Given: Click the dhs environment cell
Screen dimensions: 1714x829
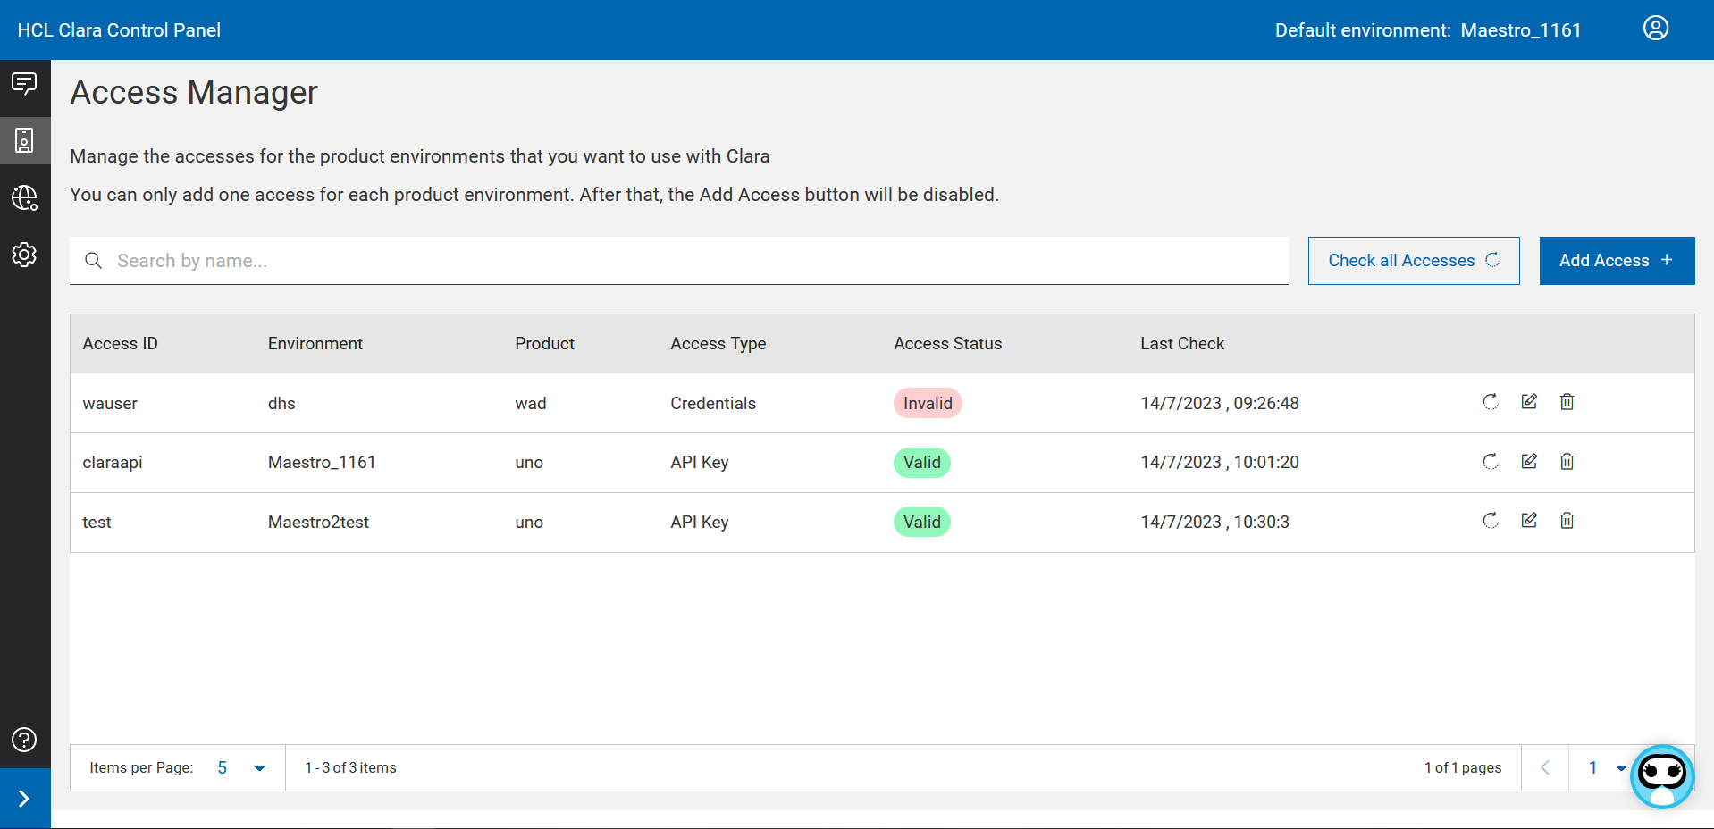Looking at the screenshot, I should [x=281, y=404].
